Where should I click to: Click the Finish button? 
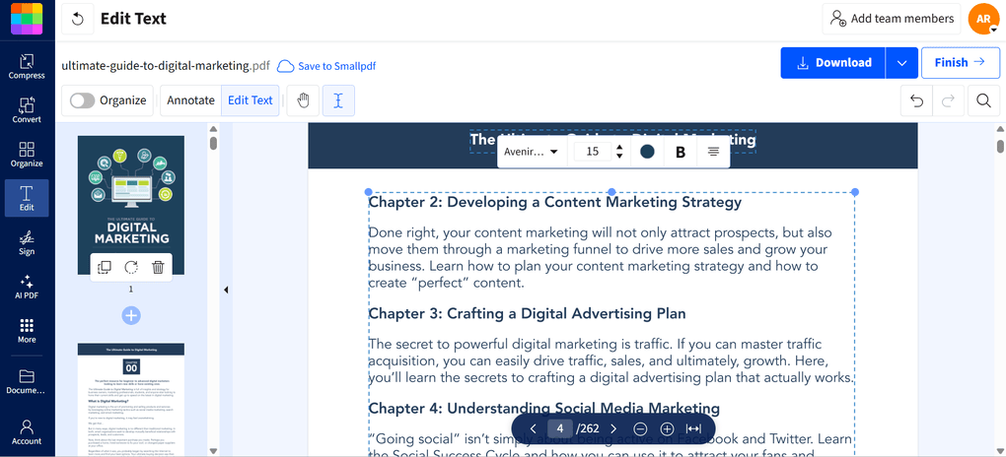[x=961, y=63]
